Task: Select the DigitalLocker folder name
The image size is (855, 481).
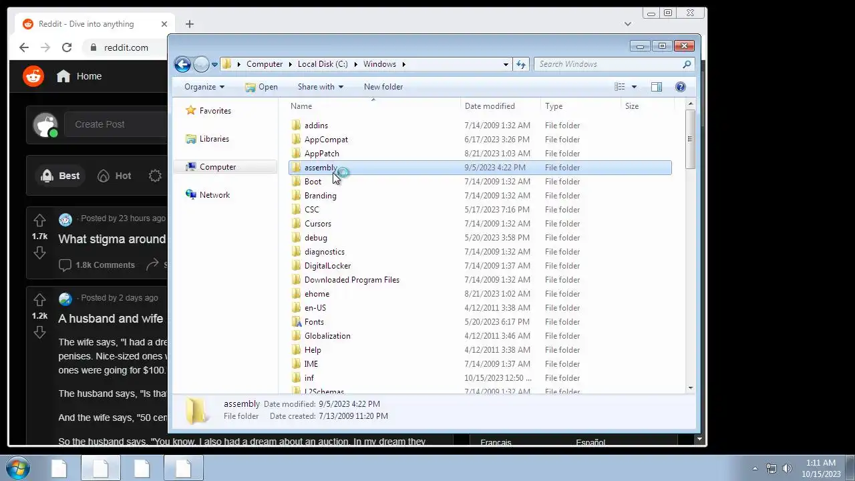Action: tap(327, 266)
